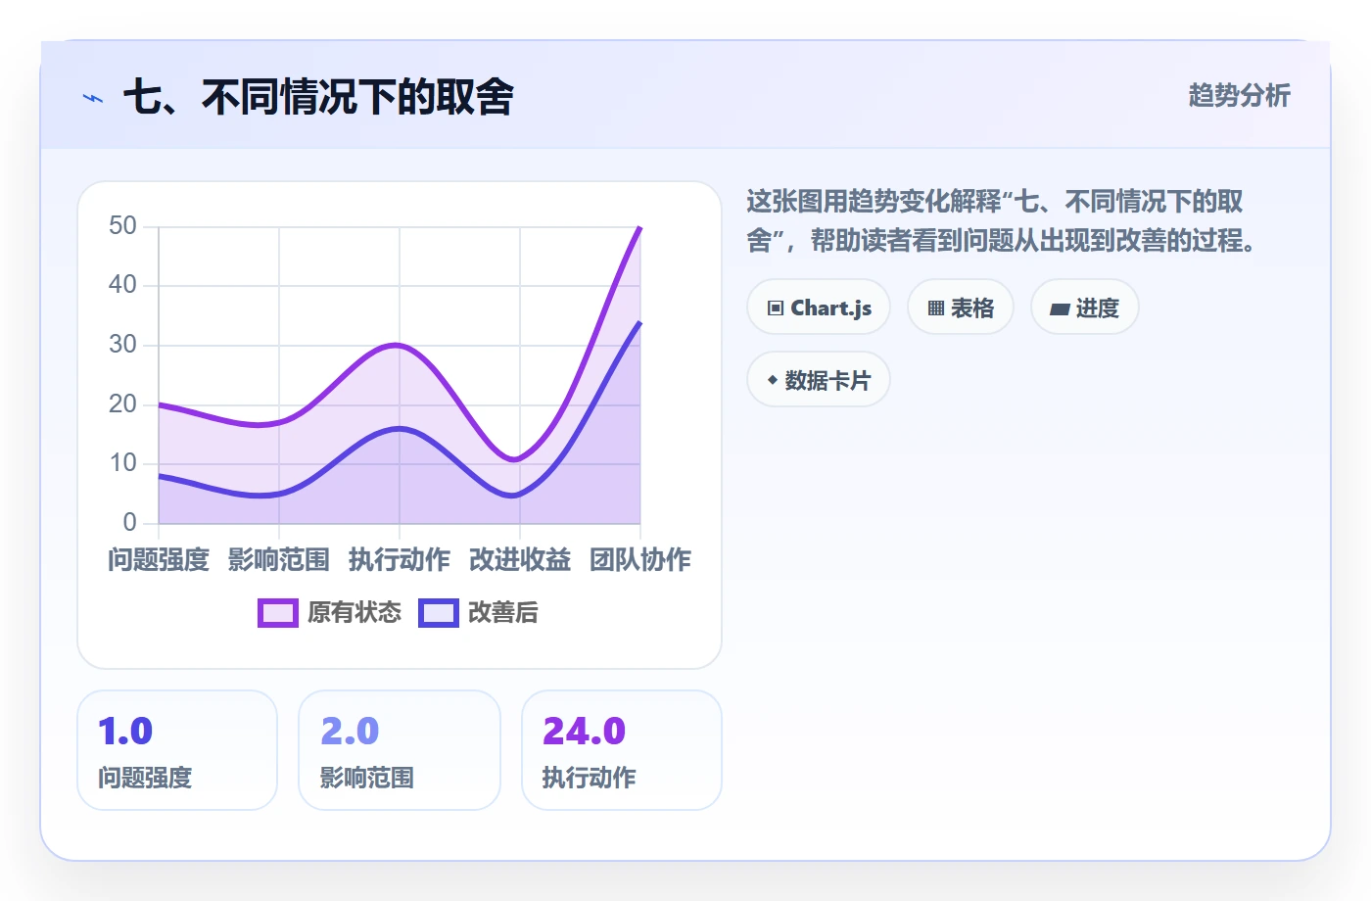Click the 原有状态 legend label
This screenshot has height=901, width=1371.
click(355, 613)
